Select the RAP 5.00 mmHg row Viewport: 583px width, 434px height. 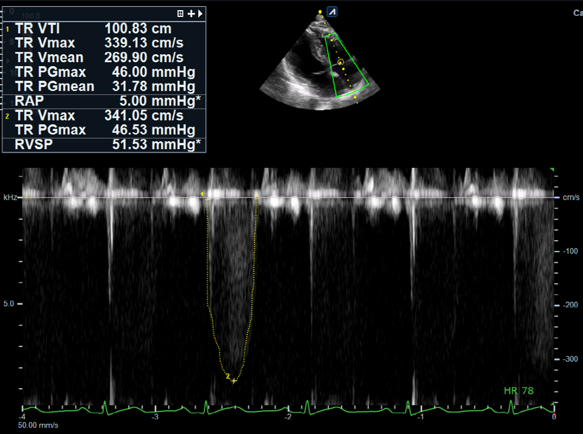(x=104, y=101)
